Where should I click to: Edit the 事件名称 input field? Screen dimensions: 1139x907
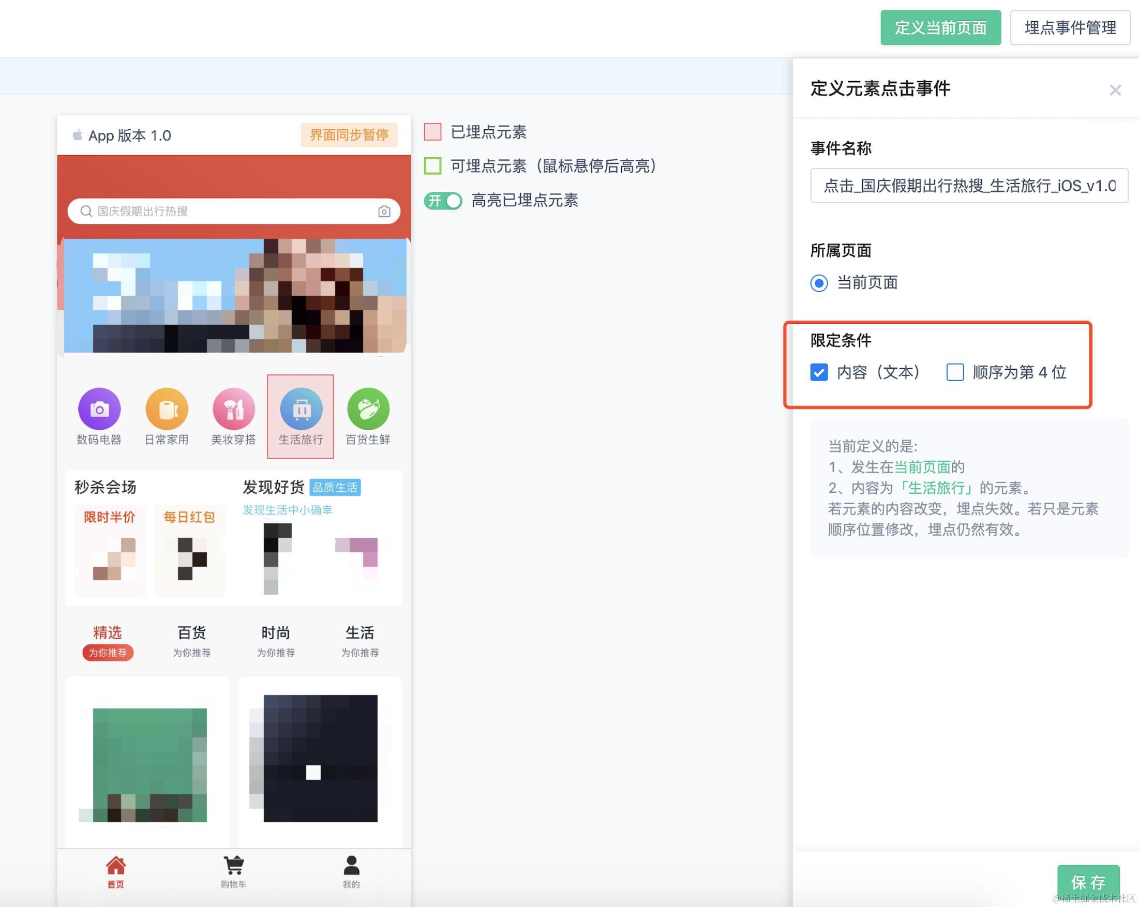tap(968, 186)
